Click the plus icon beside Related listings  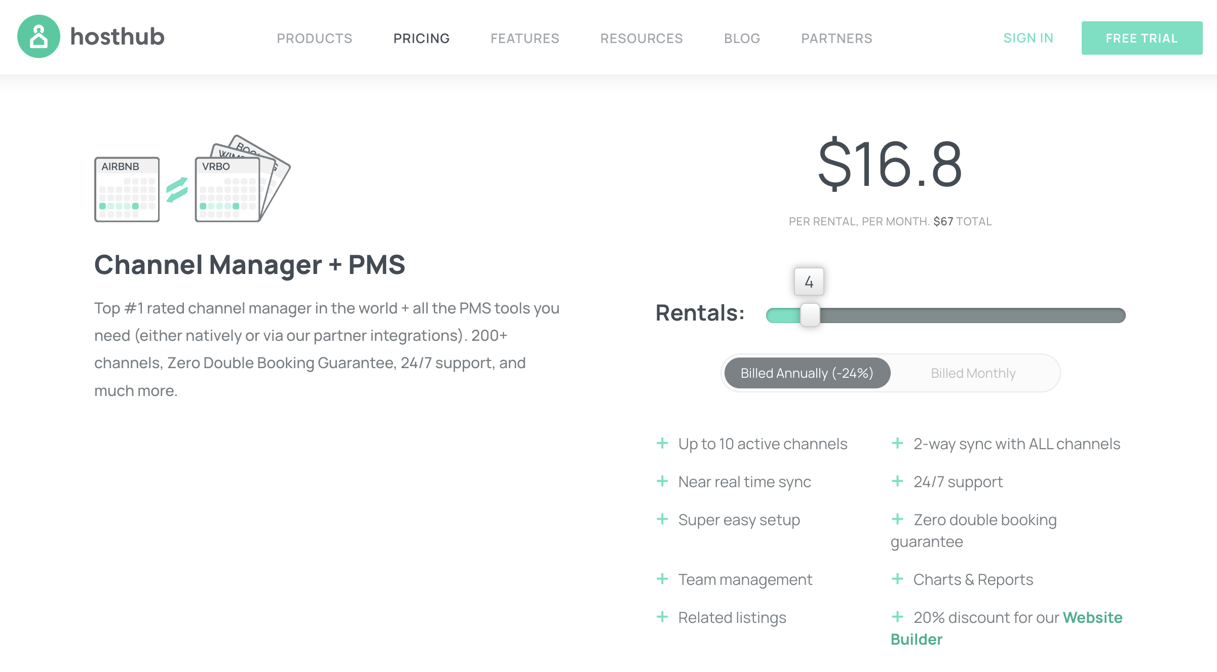coord(662,617)
